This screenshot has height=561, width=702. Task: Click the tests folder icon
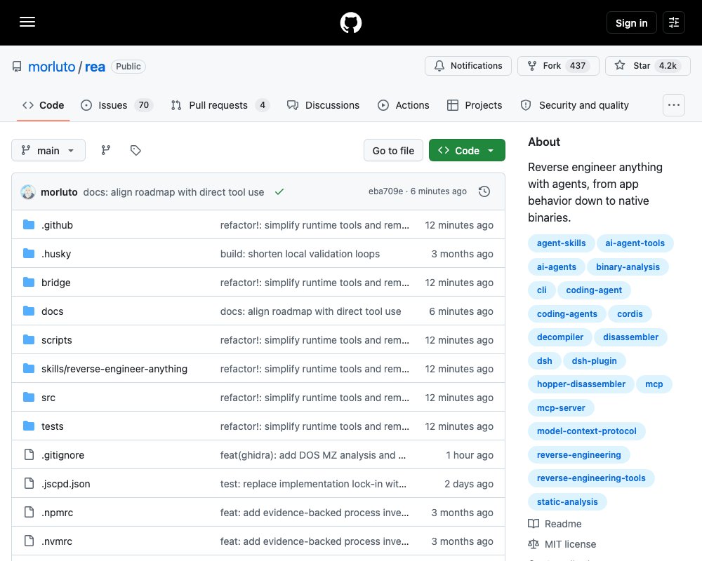click(29, 426)
